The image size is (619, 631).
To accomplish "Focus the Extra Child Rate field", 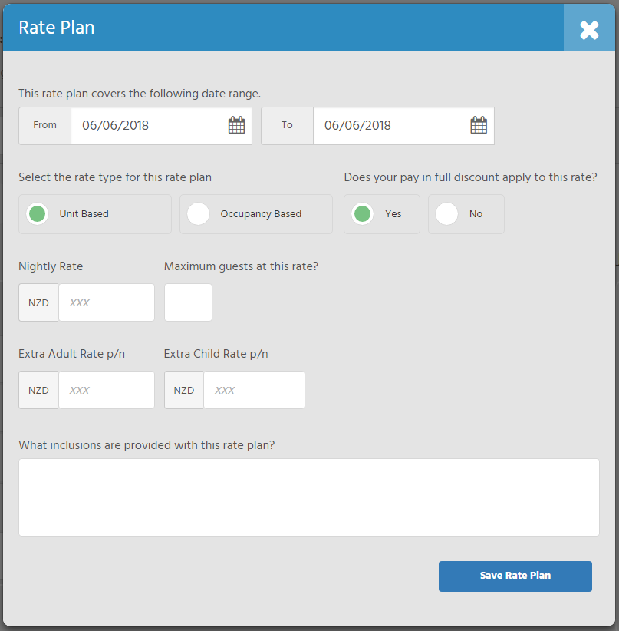I will tap(254, 390).
